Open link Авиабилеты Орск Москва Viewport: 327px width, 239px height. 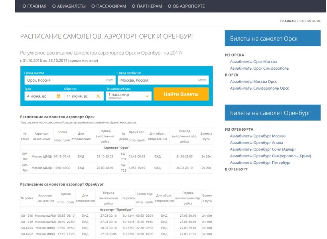pos(253,62)
